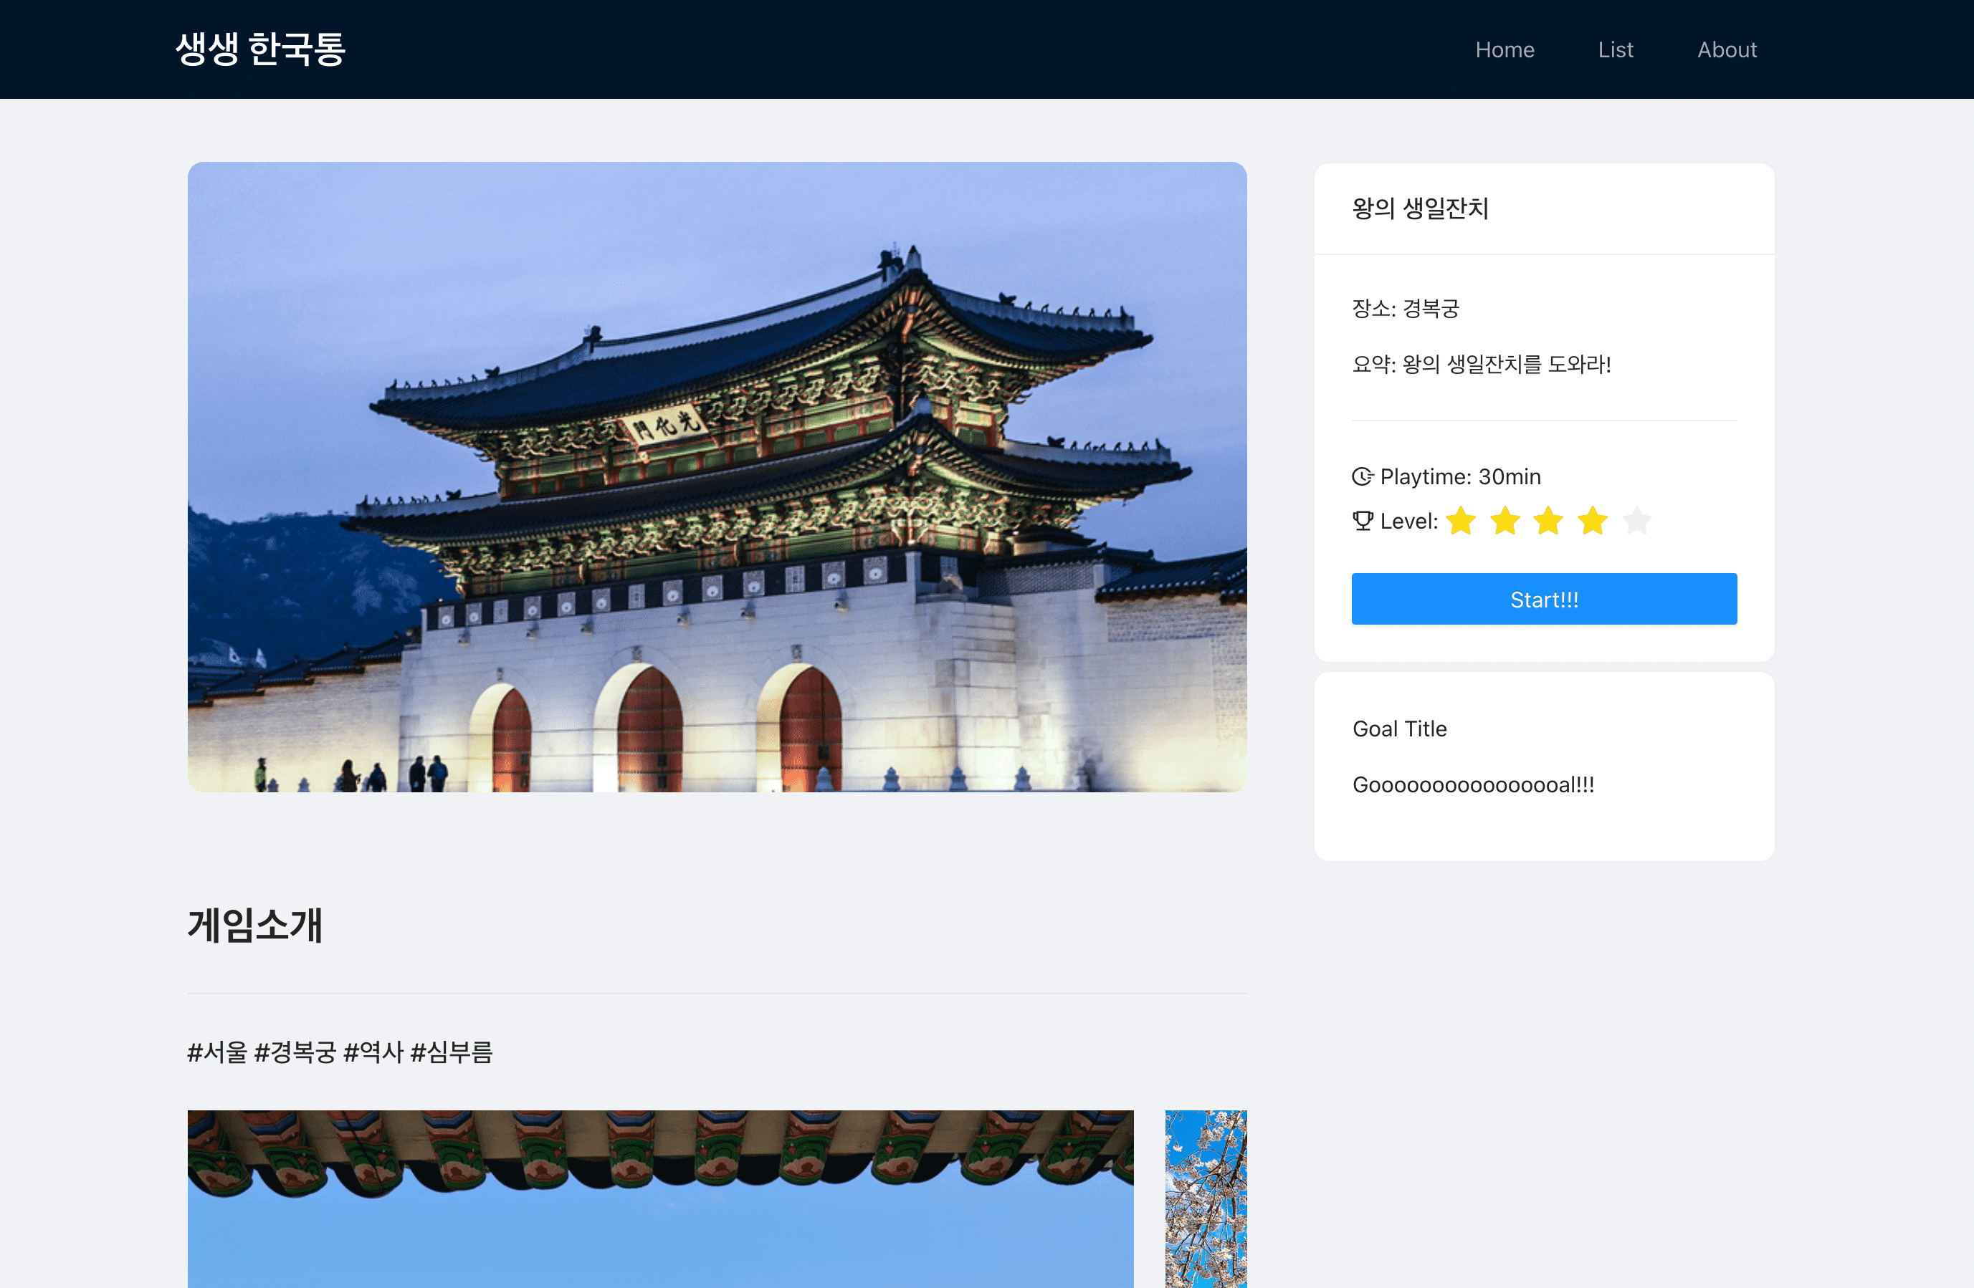
Task: Click the palace roof eaves photo
Action: [x=660, y=1198]
